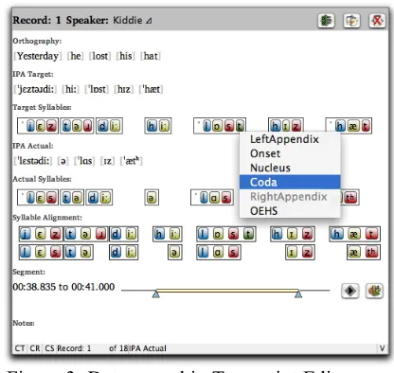The width and height of the screenshot is (394, 373).
Task: Click red 's' in Actual Syllables 'las'
Action: [225, 198]
